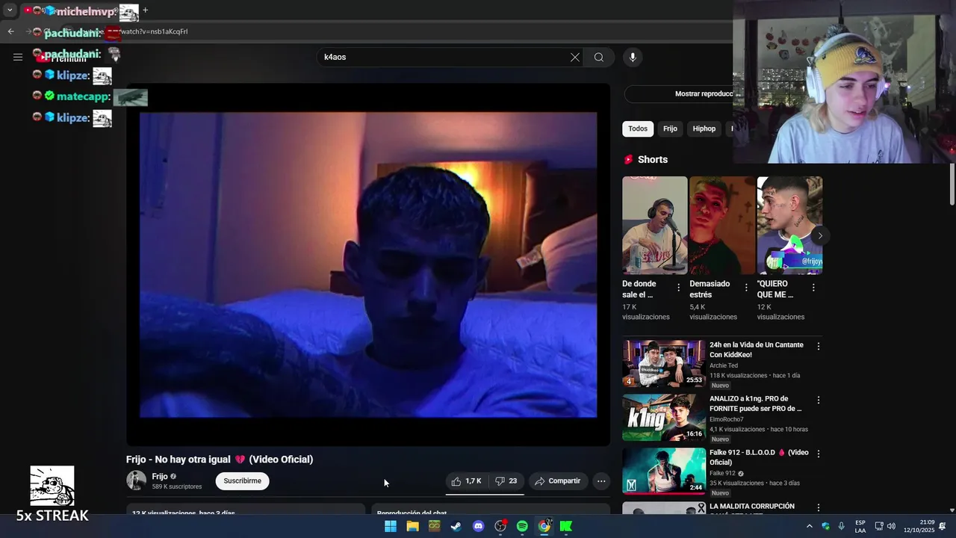Open the Windows notification bell
This screenshot has width=956, height=538.
click(943, 526)
